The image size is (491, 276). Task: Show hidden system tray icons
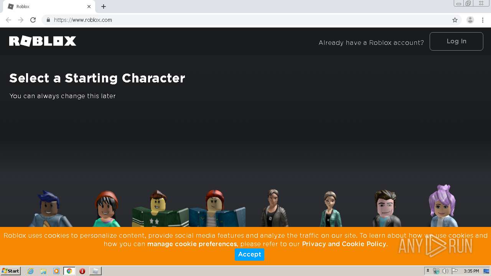pos(428,271)
